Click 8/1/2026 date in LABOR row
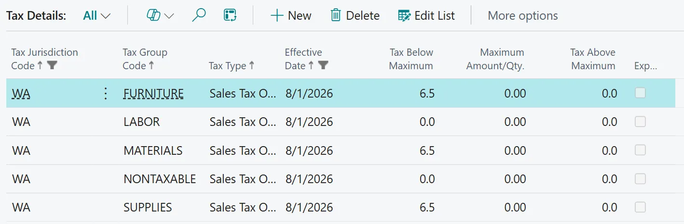Image resolution: width=684 pixels, height=224 pixels. pyautogui.click(x=309, y=122)
